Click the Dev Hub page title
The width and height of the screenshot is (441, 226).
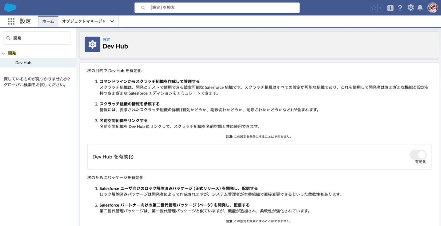pos(115,46)
